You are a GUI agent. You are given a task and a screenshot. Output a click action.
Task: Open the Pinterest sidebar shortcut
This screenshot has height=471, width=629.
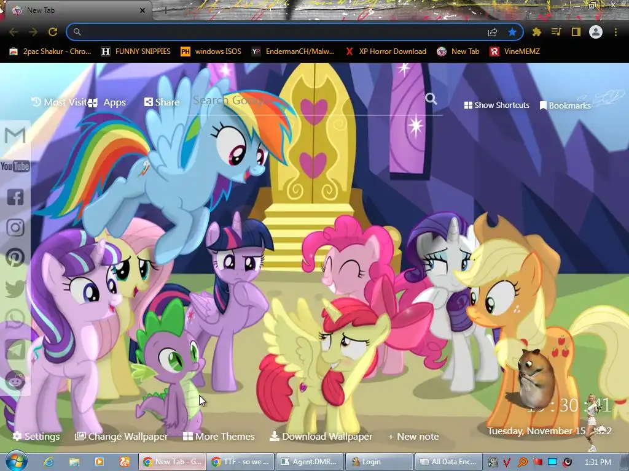tap(15, 258)
